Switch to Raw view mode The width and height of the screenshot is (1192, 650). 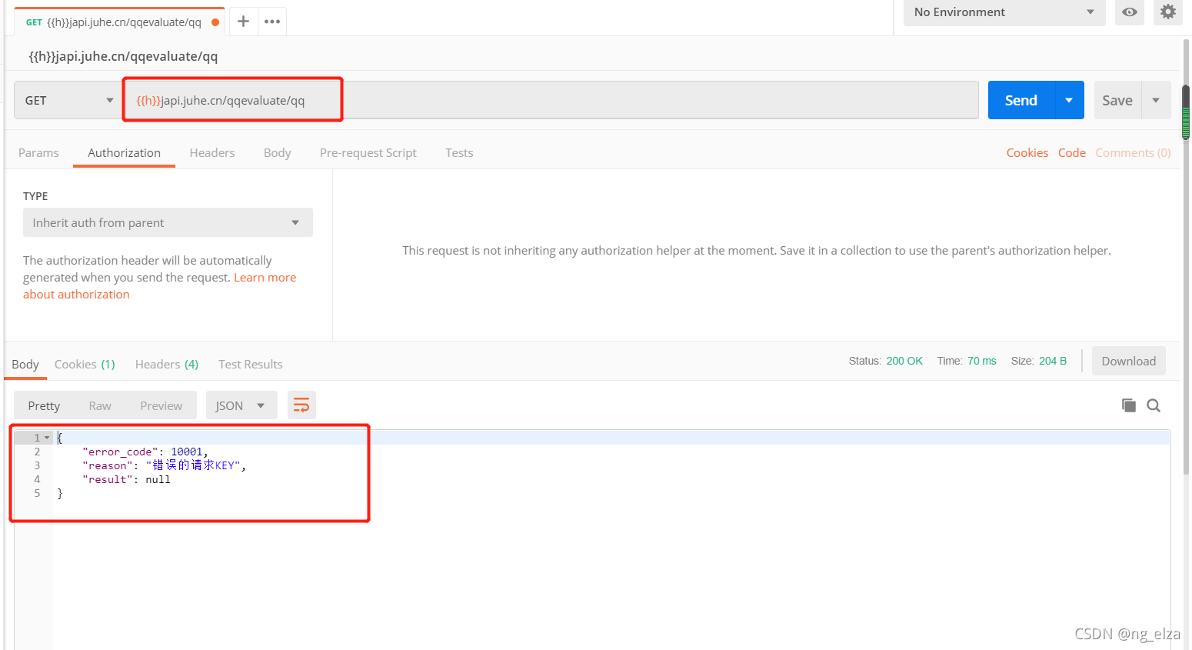pos(100,405)
